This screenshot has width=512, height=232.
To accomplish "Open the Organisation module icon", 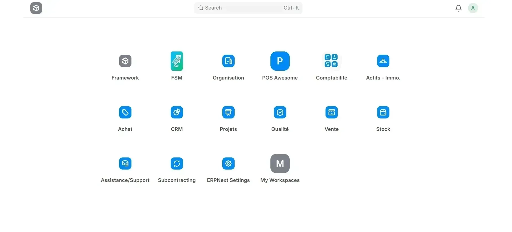I will (228, 61).
